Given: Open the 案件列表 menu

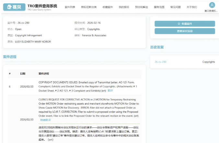Looking at the screenshot, I should click(x=70, y=7).
